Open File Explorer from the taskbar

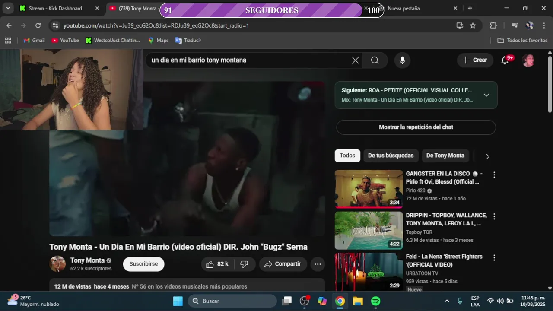click(x=358, y=301)
